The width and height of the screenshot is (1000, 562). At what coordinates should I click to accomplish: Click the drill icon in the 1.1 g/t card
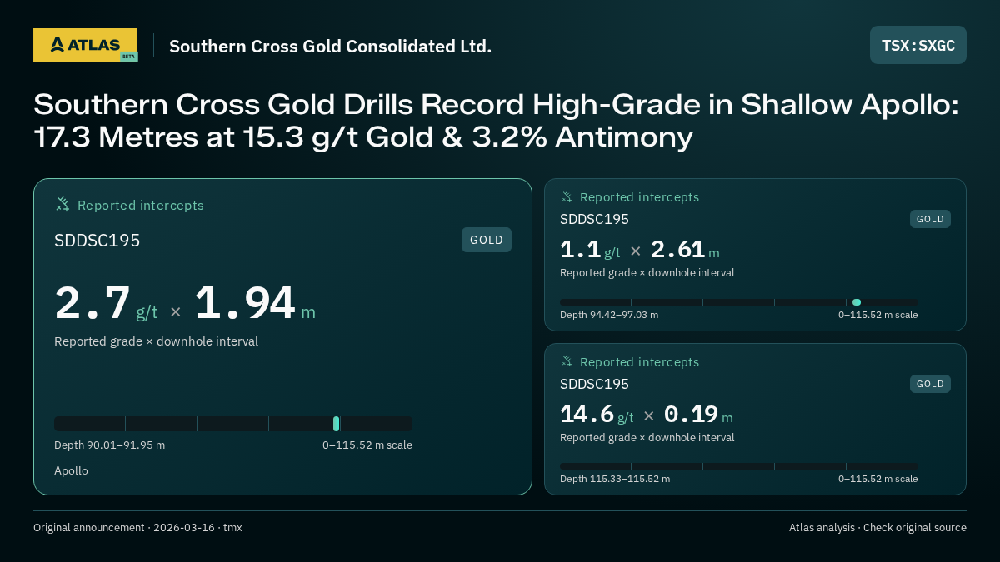pos(567,196)
